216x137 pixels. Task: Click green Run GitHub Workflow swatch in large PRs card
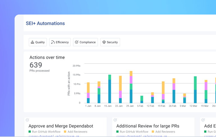tap(117, 132)
